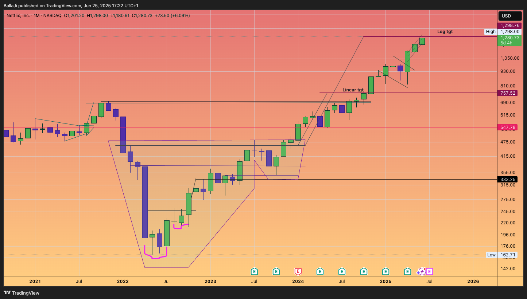This screenshot has width=527, height=299.
Task: Click the 142.00 price scale value
Action: click(x=508, y=269)
